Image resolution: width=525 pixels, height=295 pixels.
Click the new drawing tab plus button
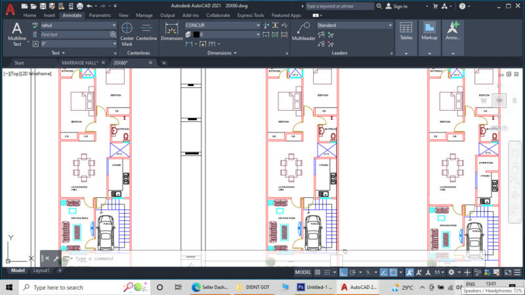[164, 62]
